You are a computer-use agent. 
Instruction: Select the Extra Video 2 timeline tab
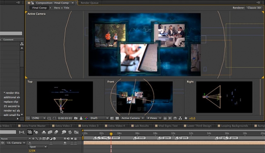pyautogui.click(x=62, y=126)
